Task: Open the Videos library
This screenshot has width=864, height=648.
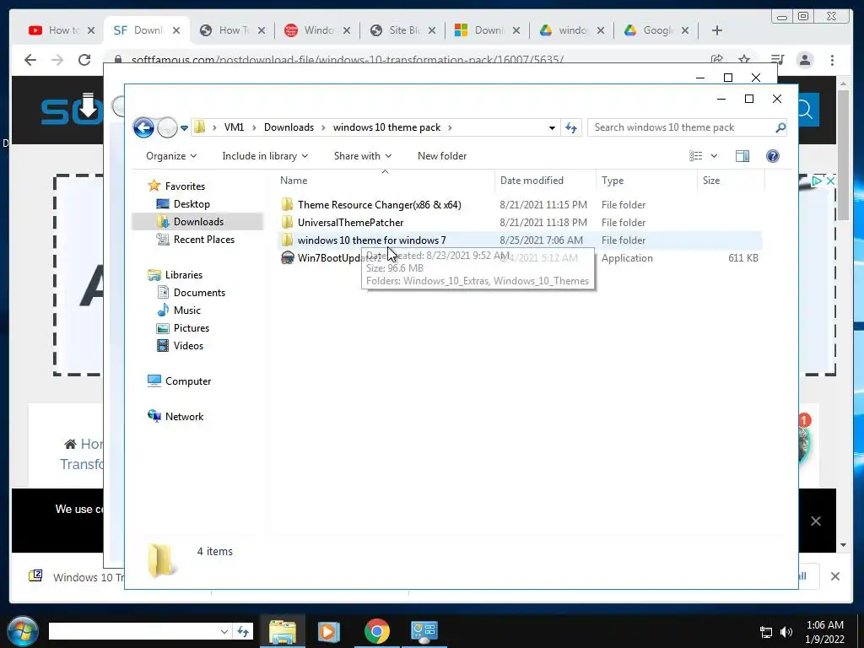Action: pos(188,345)
